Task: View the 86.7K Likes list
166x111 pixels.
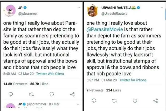Action: (x=39, y=84)
